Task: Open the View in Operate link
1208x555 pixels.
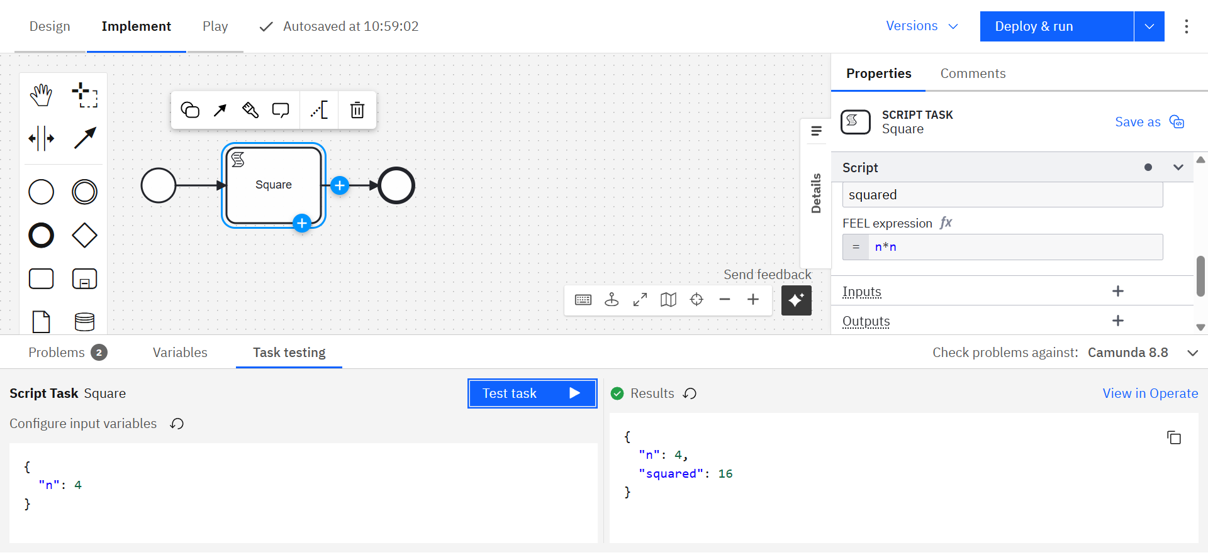Action: (1149, 393)
